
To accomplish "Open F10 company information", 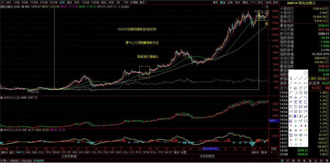I will (253, 2).
